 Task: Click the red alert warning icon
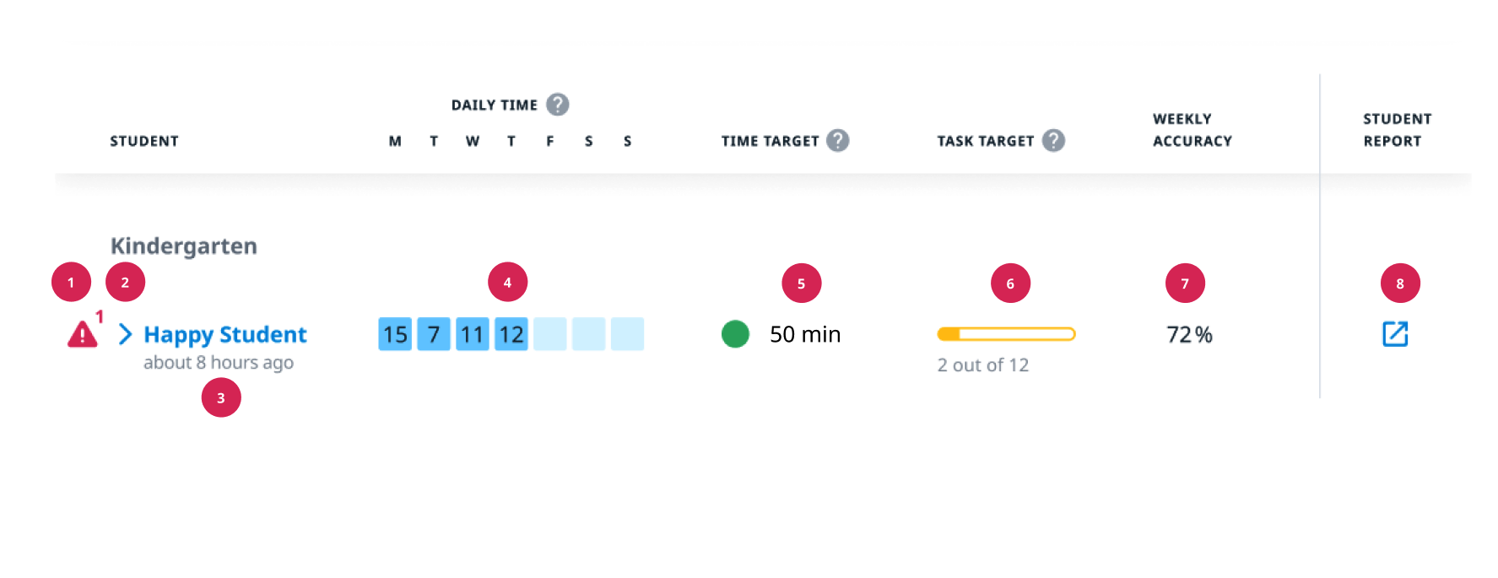pos(82,335)
